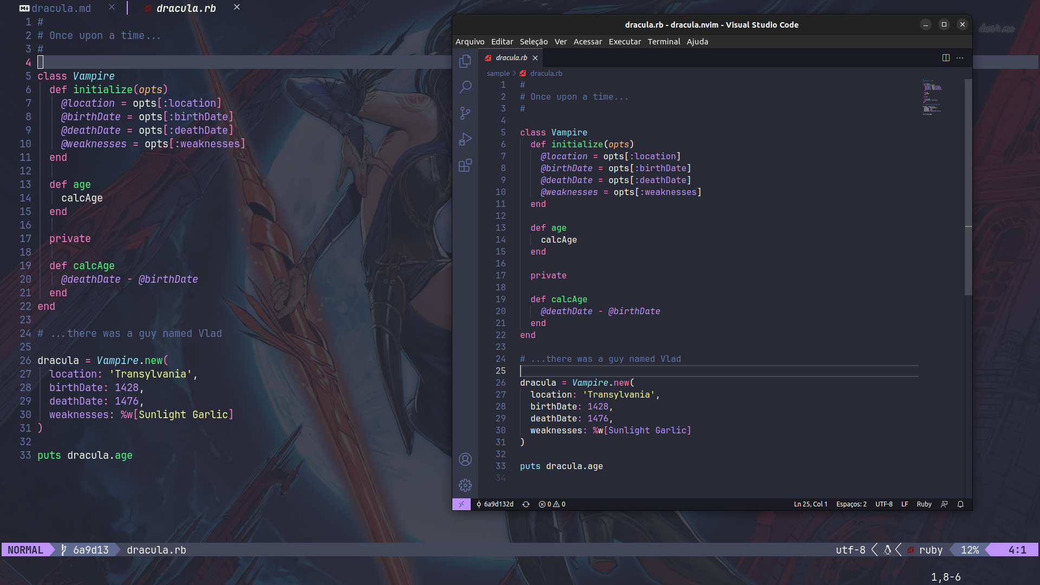
Task: Close the dracula.rb tab in VS Code
Action: (x=535, y=58)
